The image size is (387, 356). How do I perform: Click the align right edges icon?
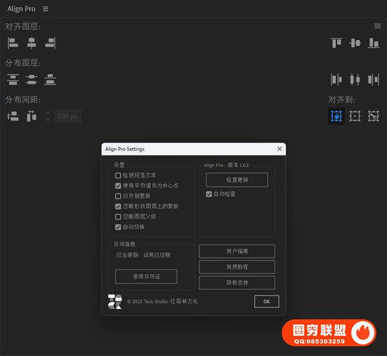tap(50, 43)
